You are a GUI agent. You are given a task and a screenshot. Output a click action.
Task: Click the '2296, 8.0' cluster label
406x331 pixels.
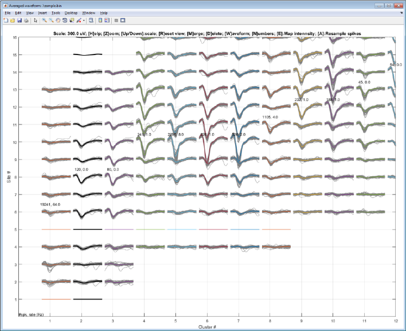[x=175, y=134]
